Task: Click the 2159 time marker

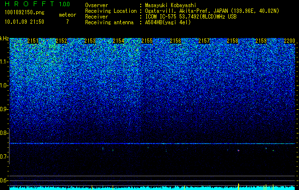Action: [x=261, y=41]
